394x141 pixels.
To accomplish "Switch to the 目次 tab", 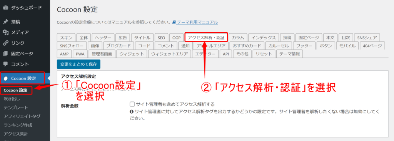I will coord(346,38).
